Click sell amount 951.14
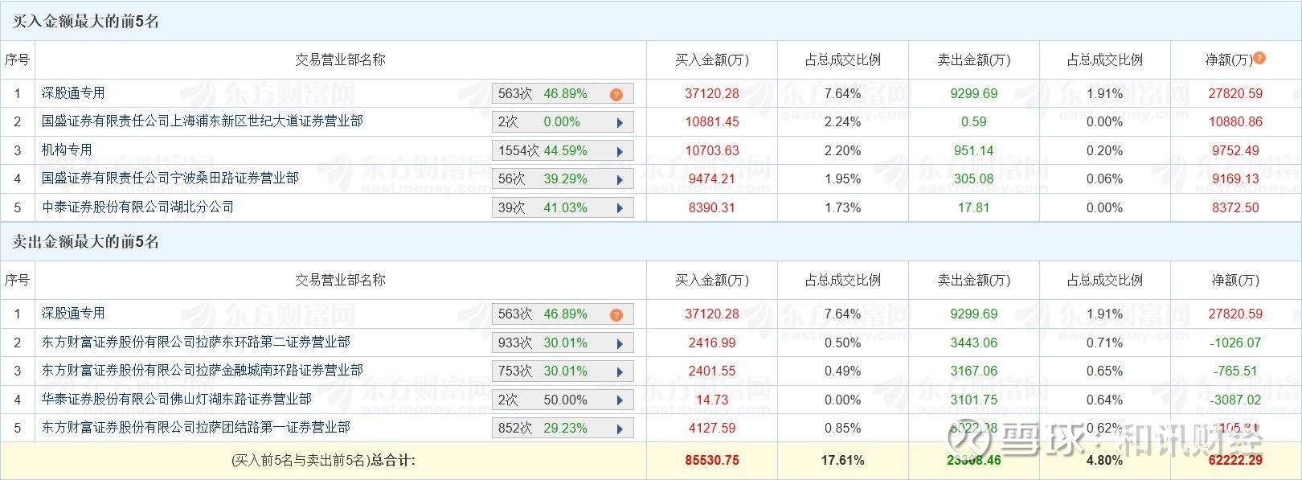1302x480 pixels. 974,150
